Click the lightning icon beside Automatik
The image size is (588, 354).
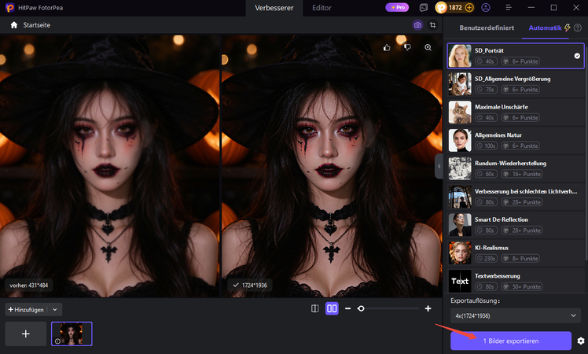[568, 28]
